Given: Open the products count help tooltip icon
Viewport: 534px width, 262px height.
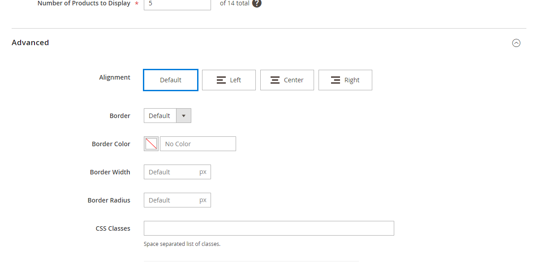Looking at the screenshot, I should click(x=257, y=4).
